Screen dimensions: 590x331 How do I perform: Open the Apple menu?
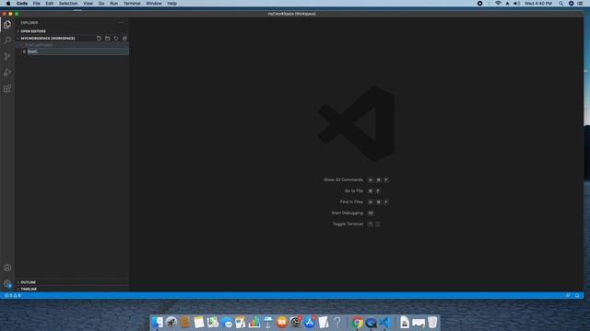coord(8,4)
